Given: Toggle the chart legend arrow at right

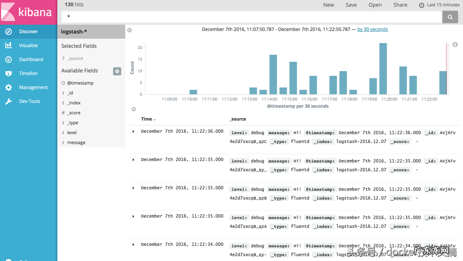Looking at the screenshot, I should pyautogui.click(x=455, y=44).
